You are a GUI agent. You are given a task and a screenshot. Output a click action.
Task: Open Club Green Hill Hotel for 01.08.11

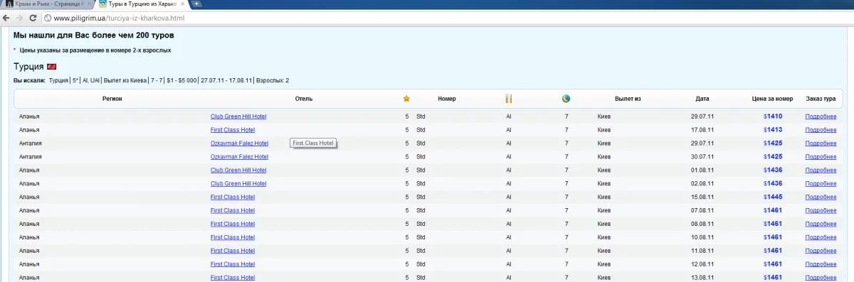click(x=238, y=170)
